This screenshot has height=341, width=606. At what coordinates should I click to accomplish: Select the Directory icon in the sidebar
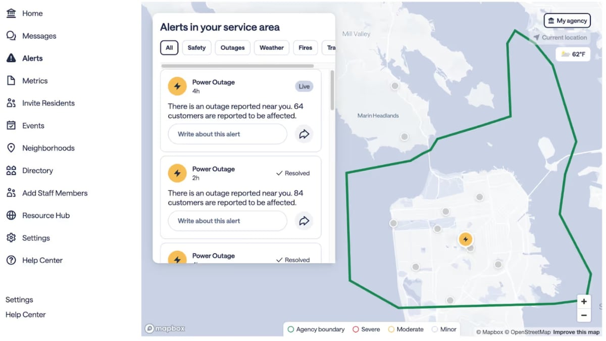coord(11,170)
